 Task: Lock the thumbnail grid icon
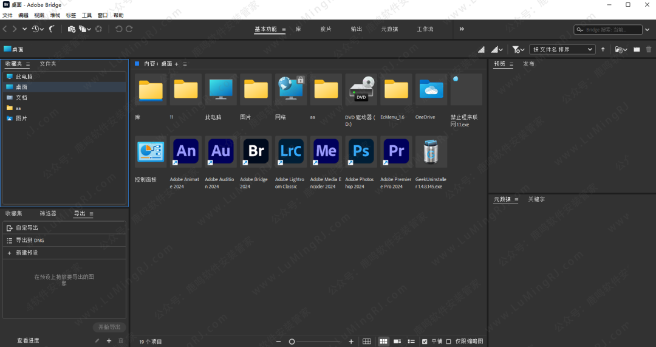[367, 342]
